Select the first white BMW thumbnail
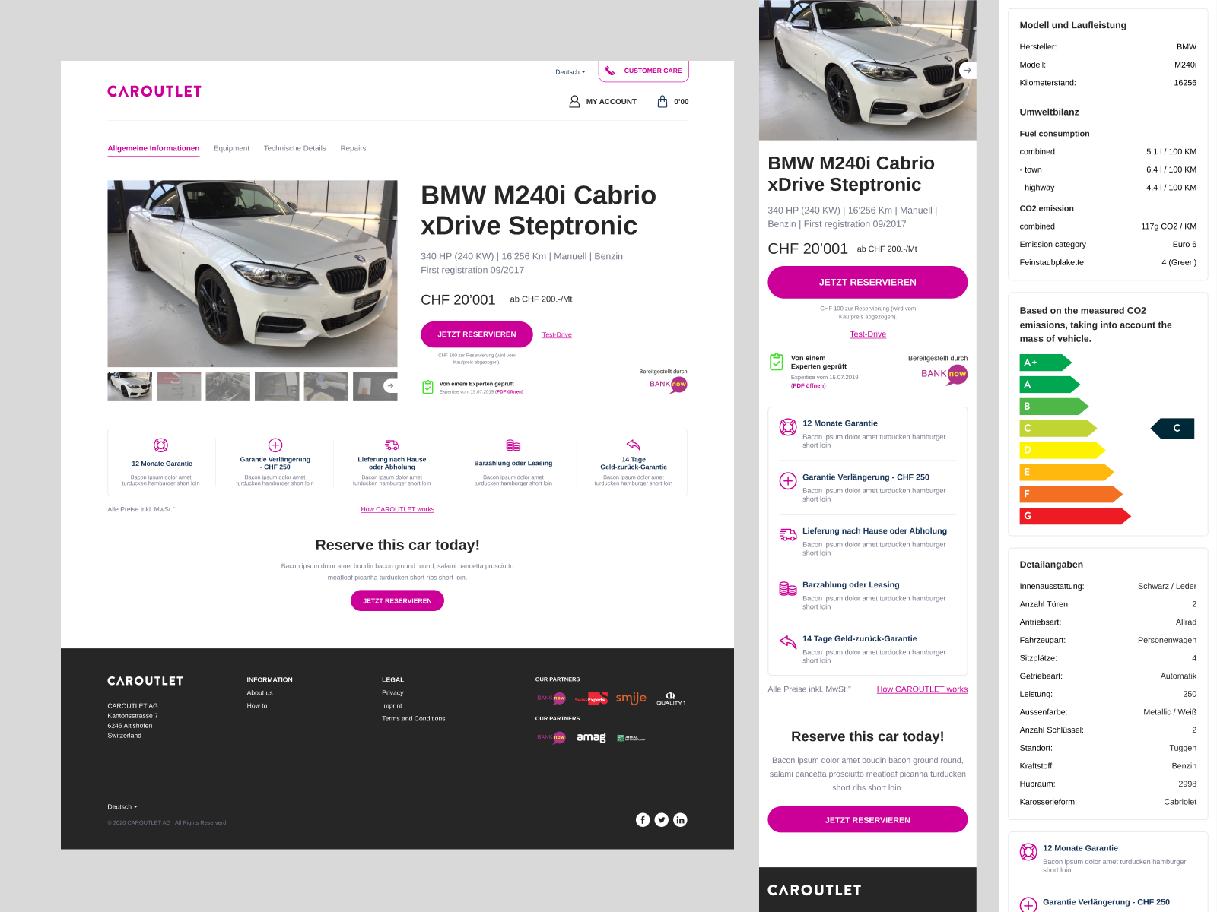 [x=130, y=386]
